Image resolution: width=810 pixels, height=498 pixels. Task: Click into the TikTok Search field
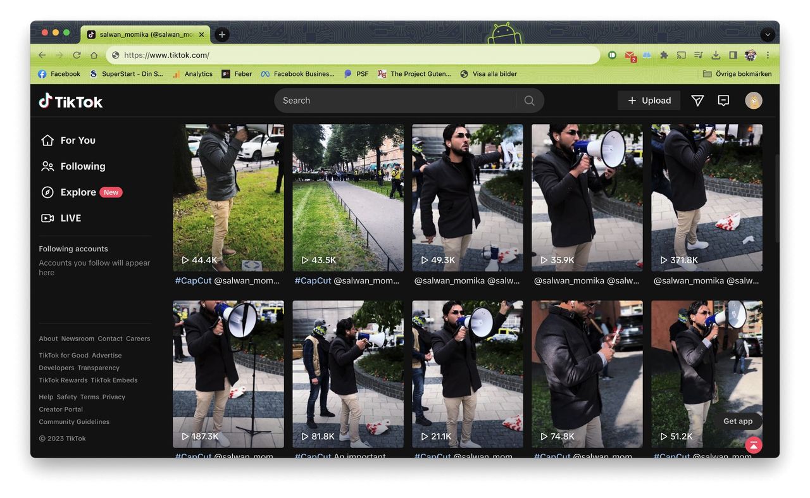396,101
